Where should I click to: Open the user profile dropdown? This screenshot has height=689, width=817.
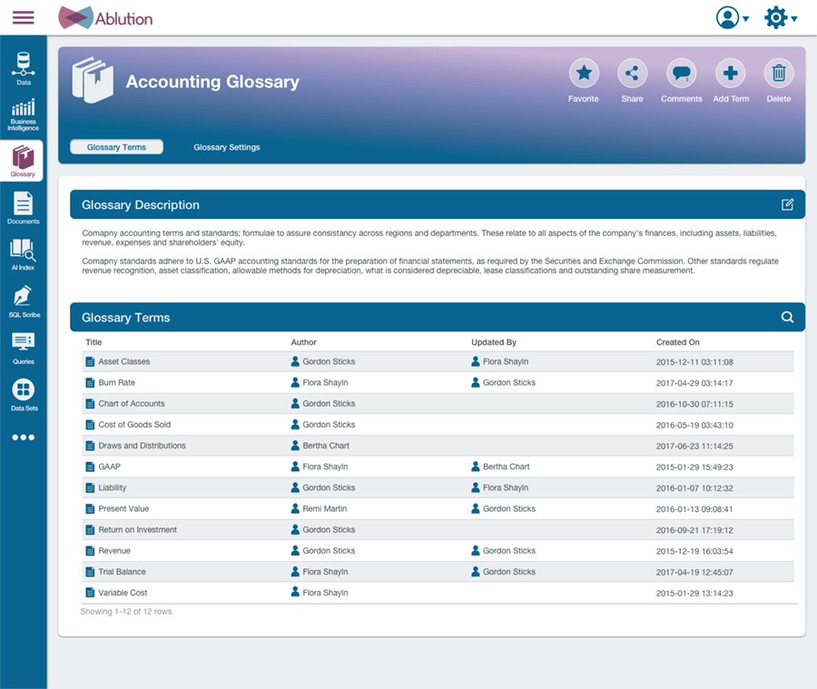[732, 18]
